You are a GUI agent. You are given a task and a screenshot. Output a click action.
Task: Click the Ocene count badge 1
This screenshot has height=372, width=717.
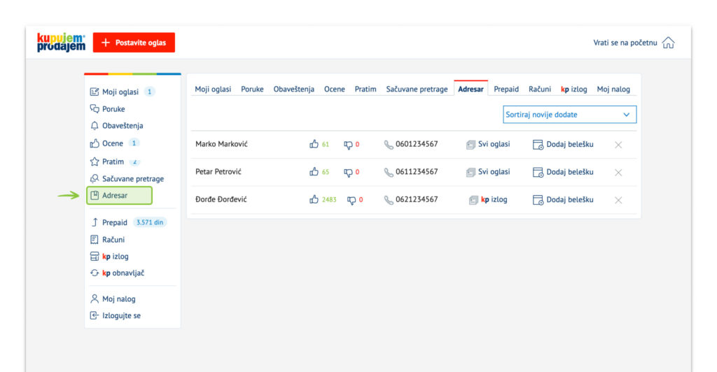134,143
